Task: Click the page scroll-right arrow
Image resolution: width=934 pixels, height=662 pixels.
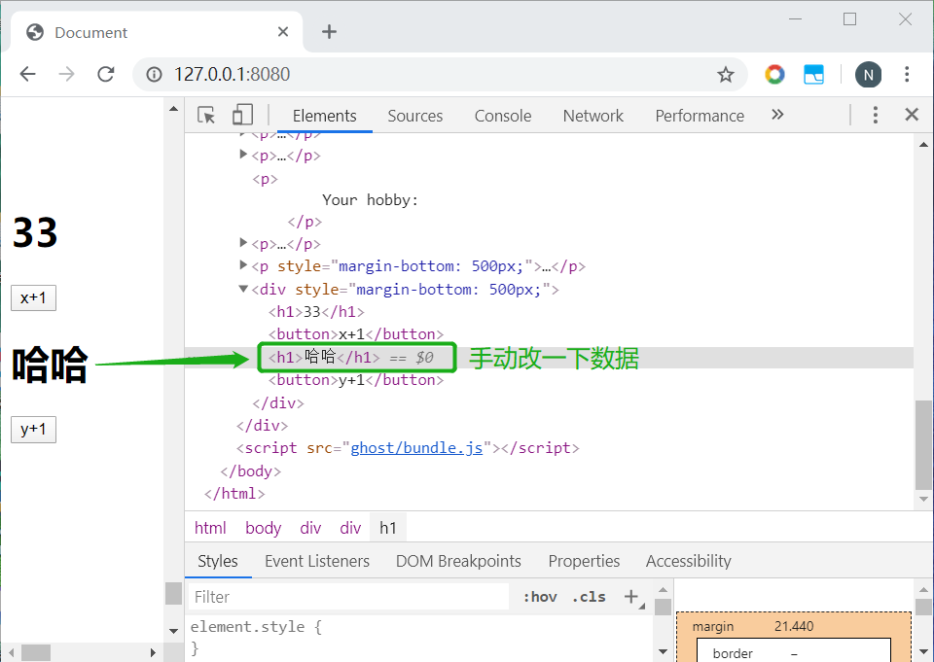Action: click(153, 652)
